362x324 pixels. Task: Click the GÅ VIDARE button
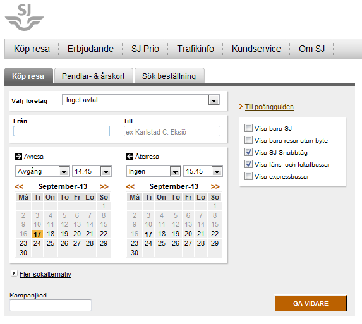tap(311, 303)
